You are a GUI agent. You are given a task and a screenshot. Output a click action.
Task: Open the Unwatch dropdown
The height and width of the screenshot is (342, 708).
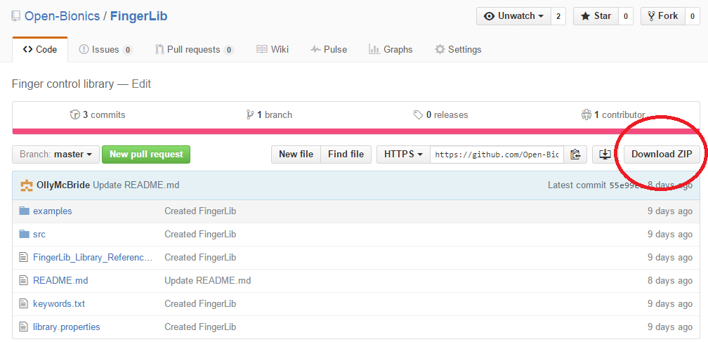(514, 16)
